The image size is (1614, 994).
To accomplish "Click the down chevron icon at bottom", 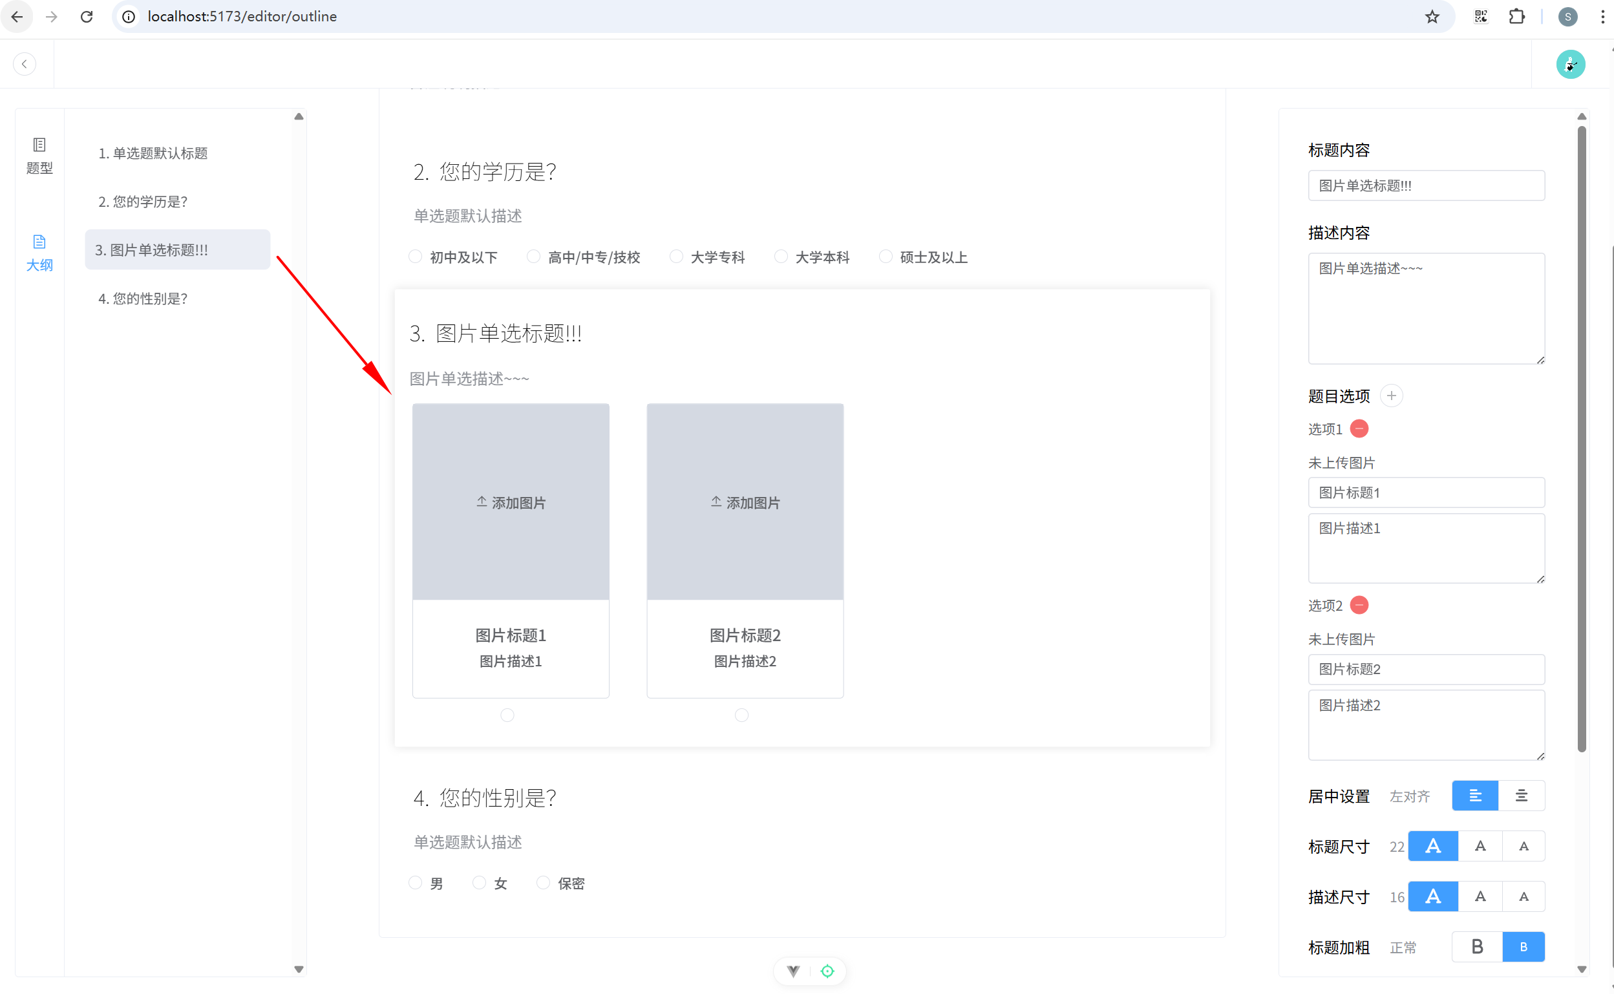I will [x=794, y=971].
